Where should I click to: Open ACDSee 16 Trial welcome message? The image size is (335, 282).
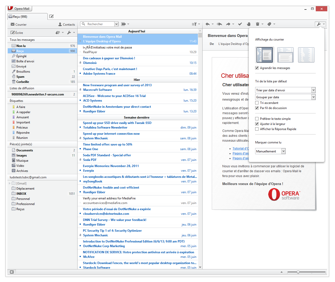pos(138,98)
